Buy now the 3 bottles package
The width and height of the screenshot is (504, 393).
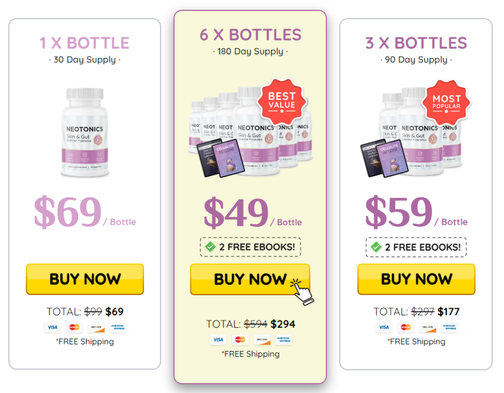pyautogui.click(x=416, y=279)
